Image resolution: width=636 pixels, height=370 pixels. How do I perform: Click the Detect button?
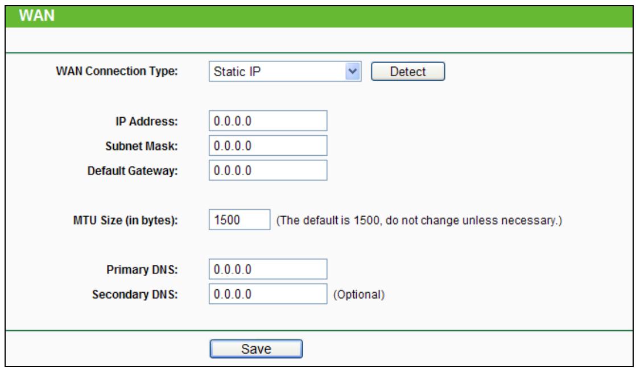408,72
